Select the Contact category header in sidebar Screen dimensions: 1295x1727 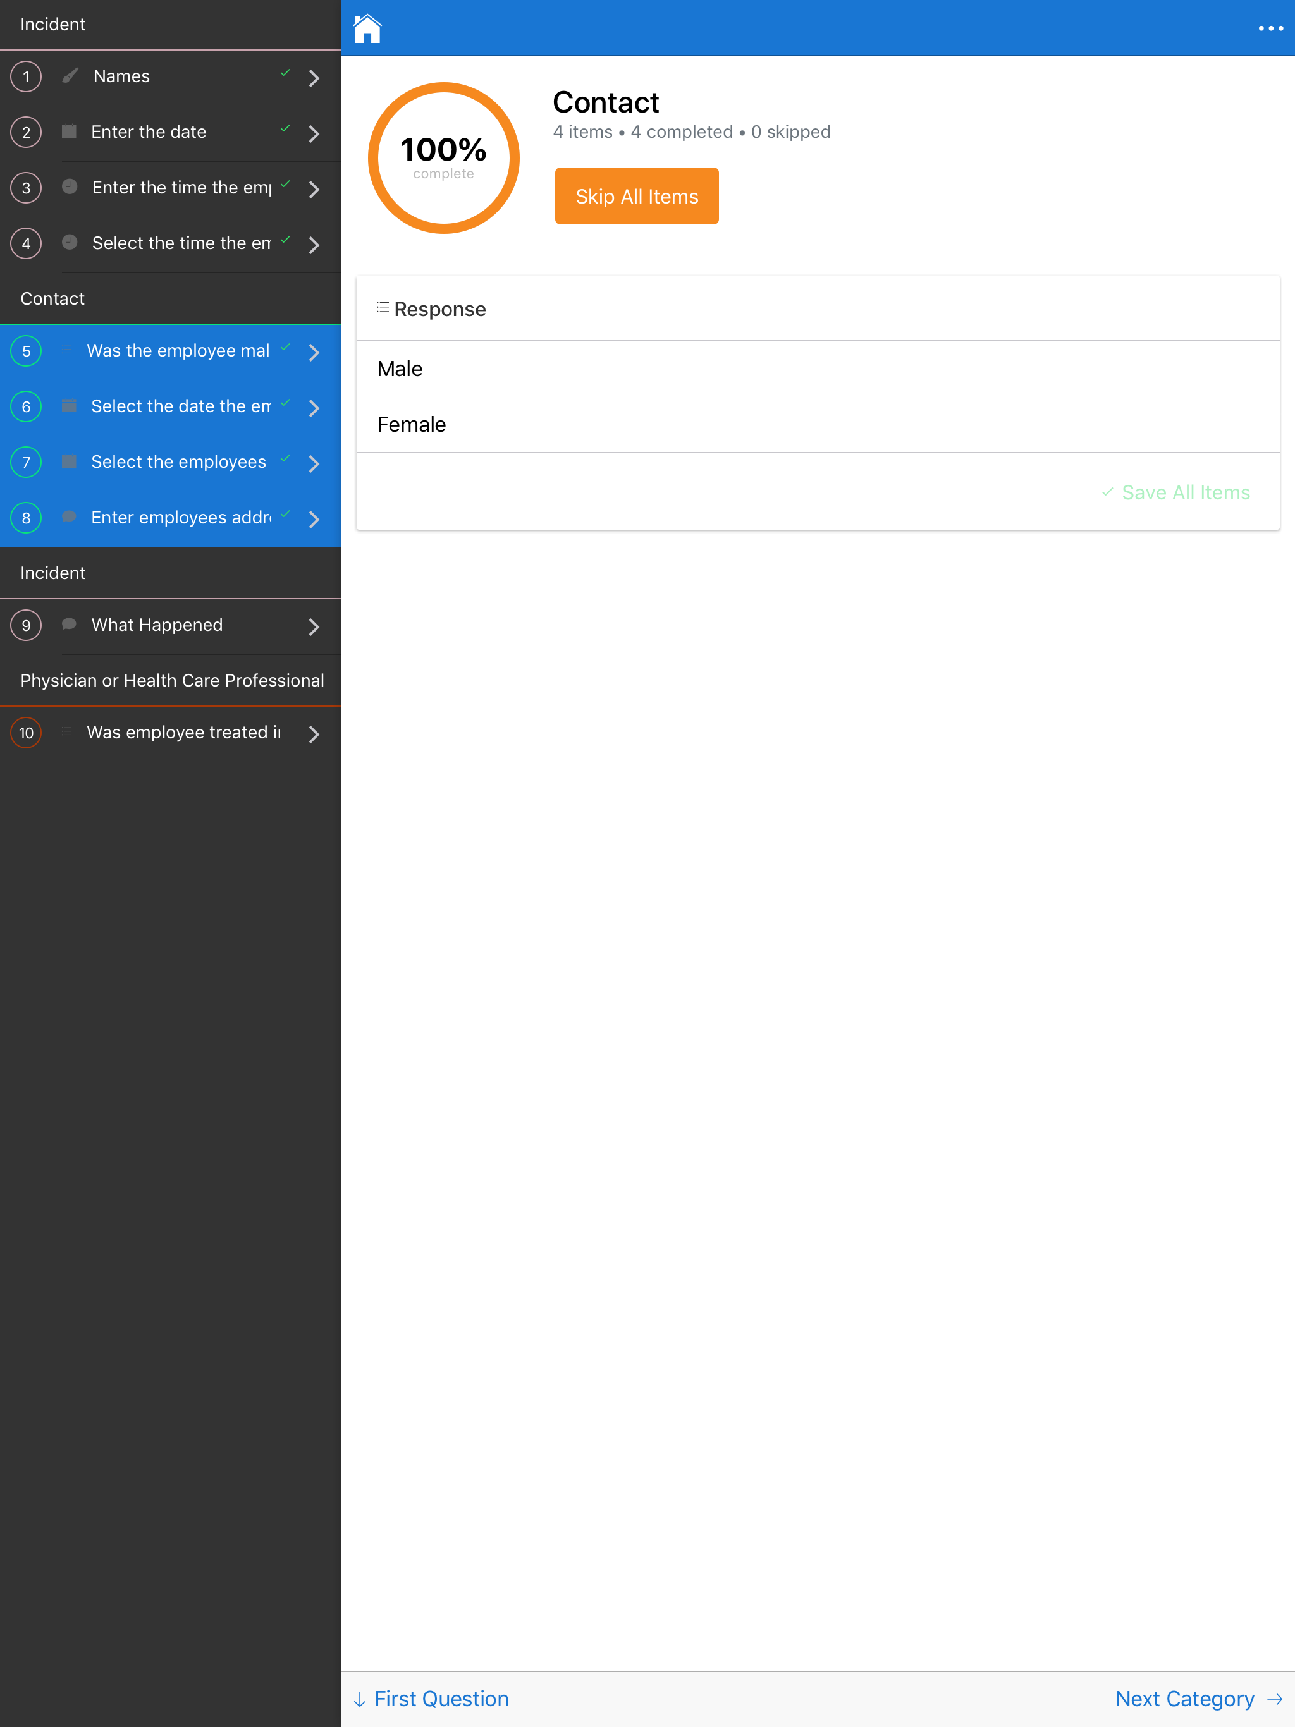pyautogui.click(x=52, y=298)
